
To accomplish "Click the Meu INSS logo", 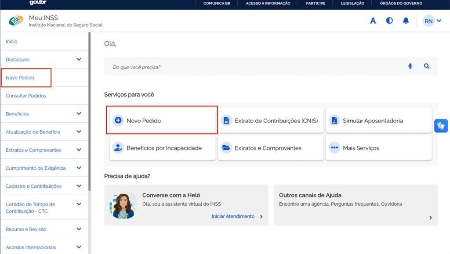I will [16, 21].
